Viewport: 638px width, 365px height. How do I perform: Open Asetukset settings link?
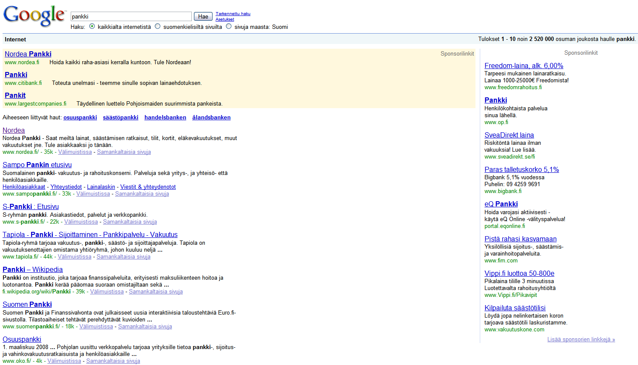click(225, 19)
